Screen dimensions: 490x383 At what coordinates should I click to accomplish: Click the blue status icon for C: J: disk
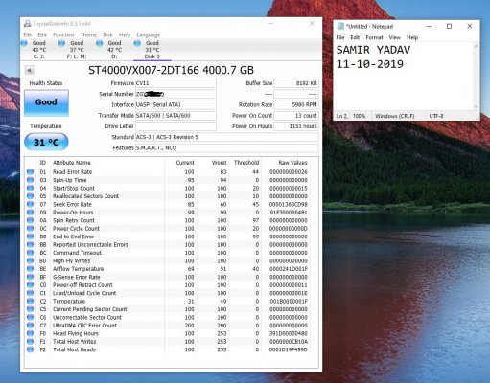(x=24, y=43)
